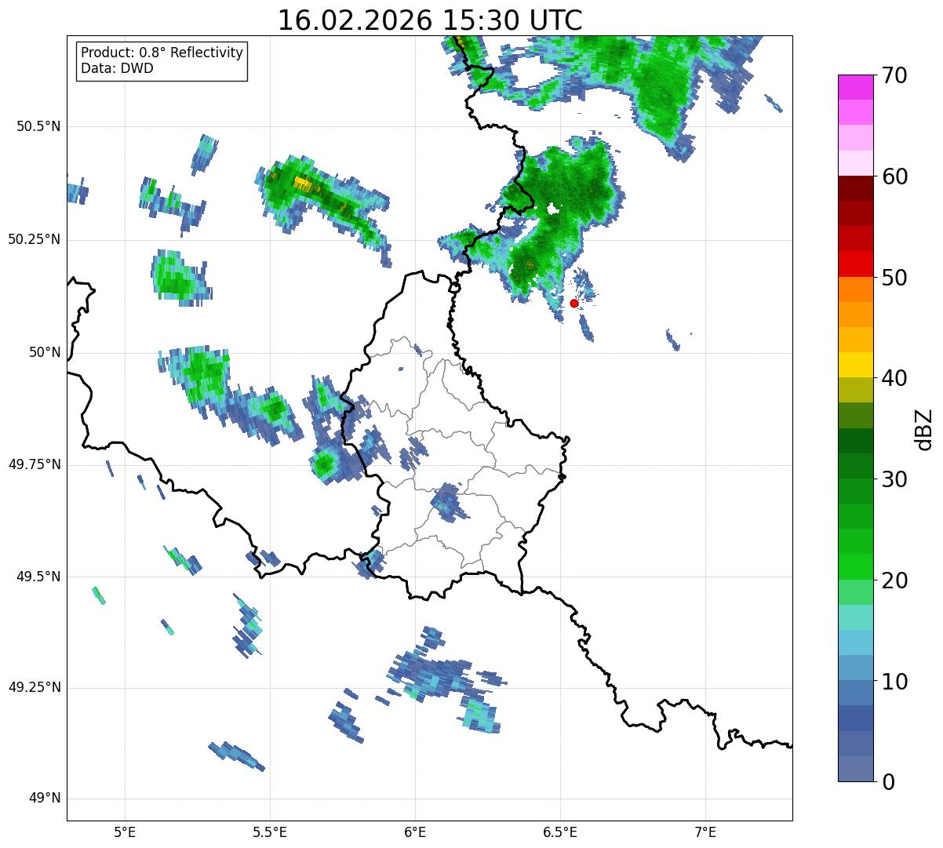
Task: Pick the light blue swatch near 13 dBZ
Action: 856,642
